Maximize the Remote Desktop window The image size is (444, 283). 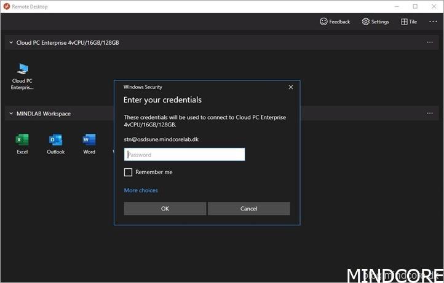[x=415, y=6]
